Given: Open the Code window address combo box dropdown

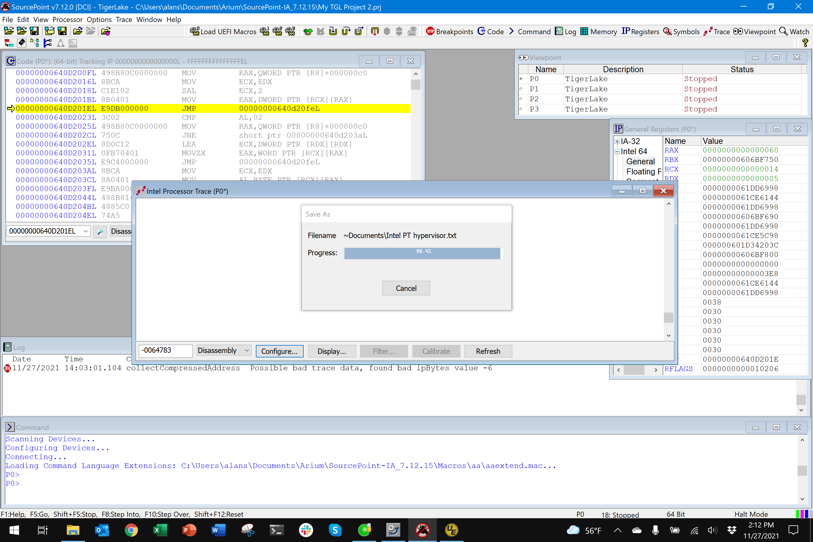Looking at the screenshot, I should pyautogui.click(x=85, y=231).
